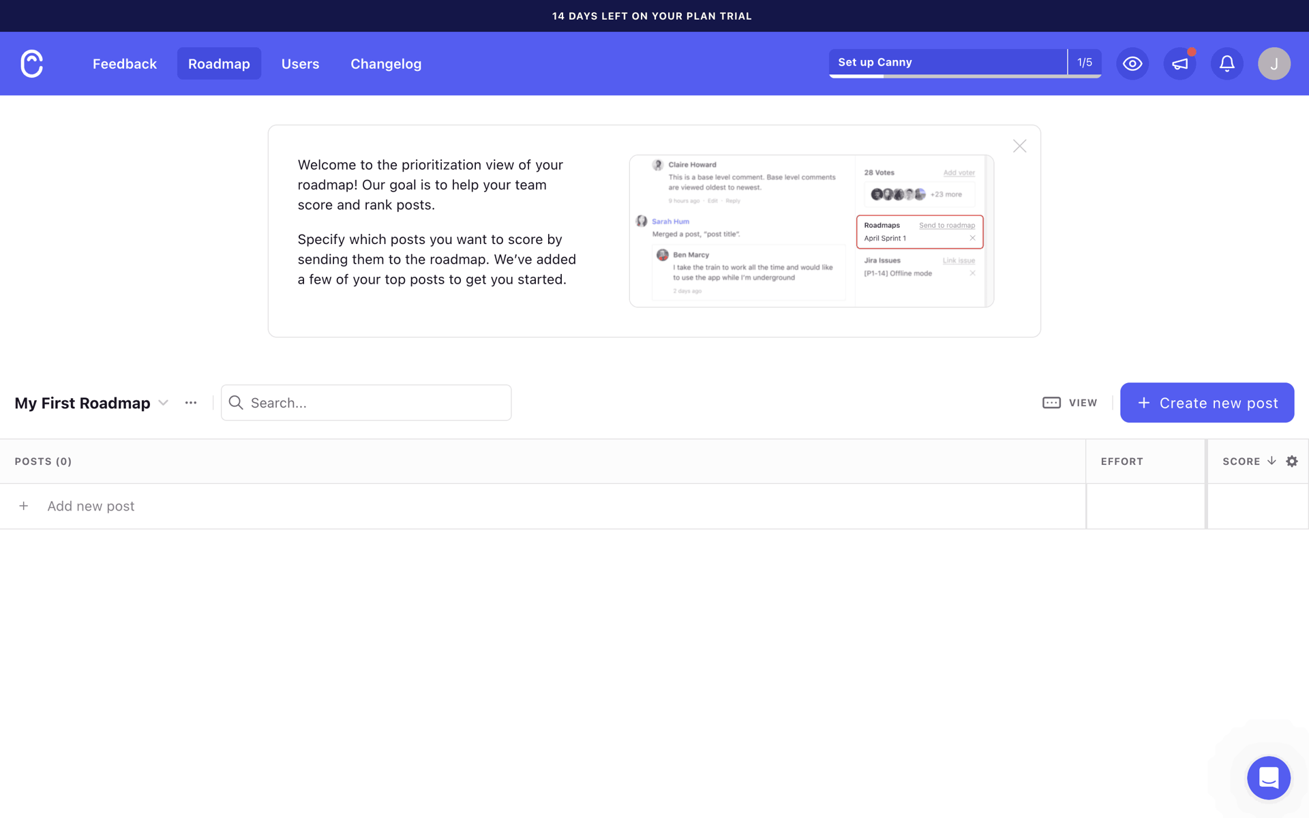Open the VIEW options
This screenshot has height=818, width=1309.
coord(1070,403)
